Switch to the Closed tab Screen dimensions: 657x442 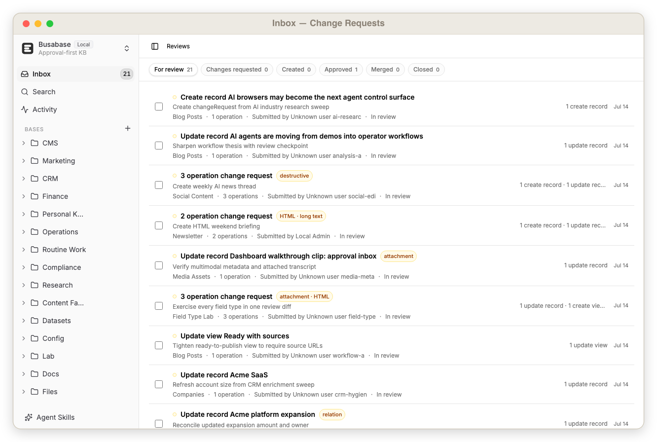click(x=426, y=70)
